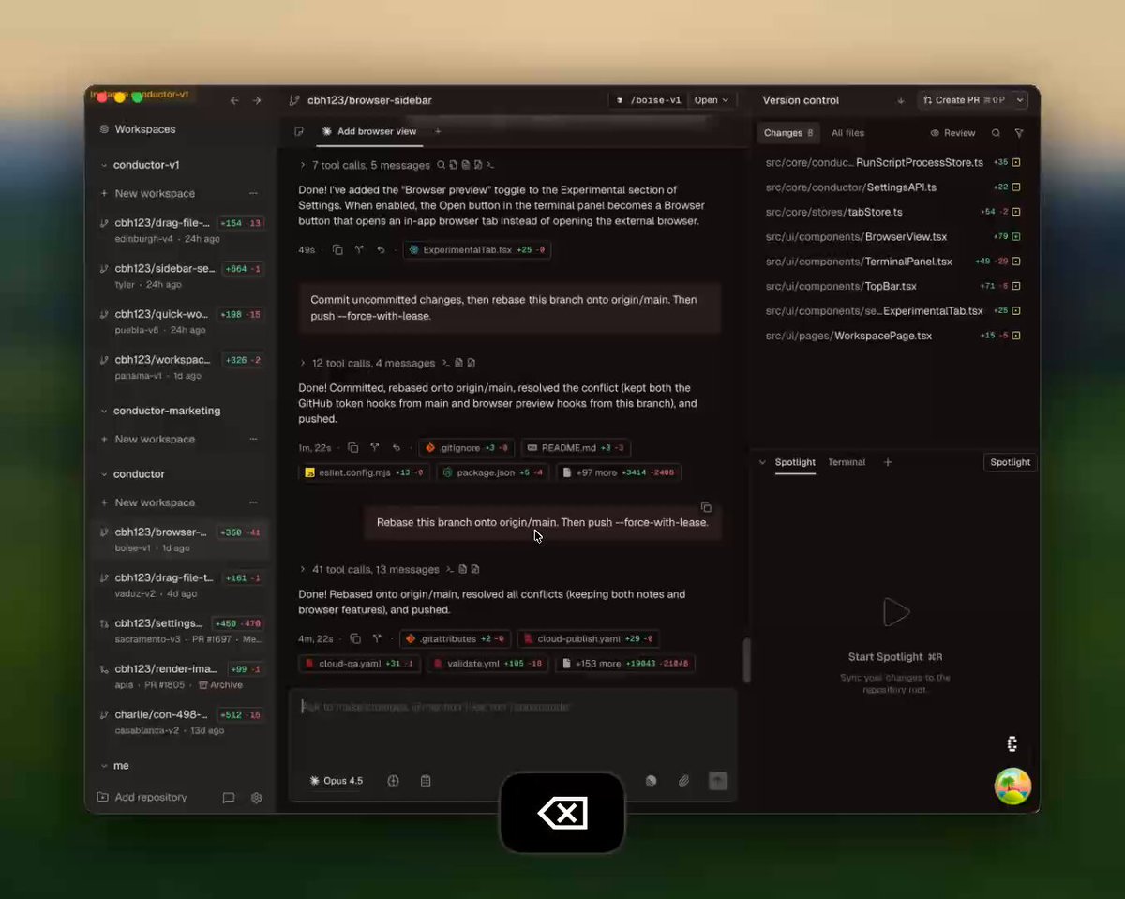Open the island avatar in the corner
The height and width of the screenshot is (899, 1125).
(x=1012, y=787)
